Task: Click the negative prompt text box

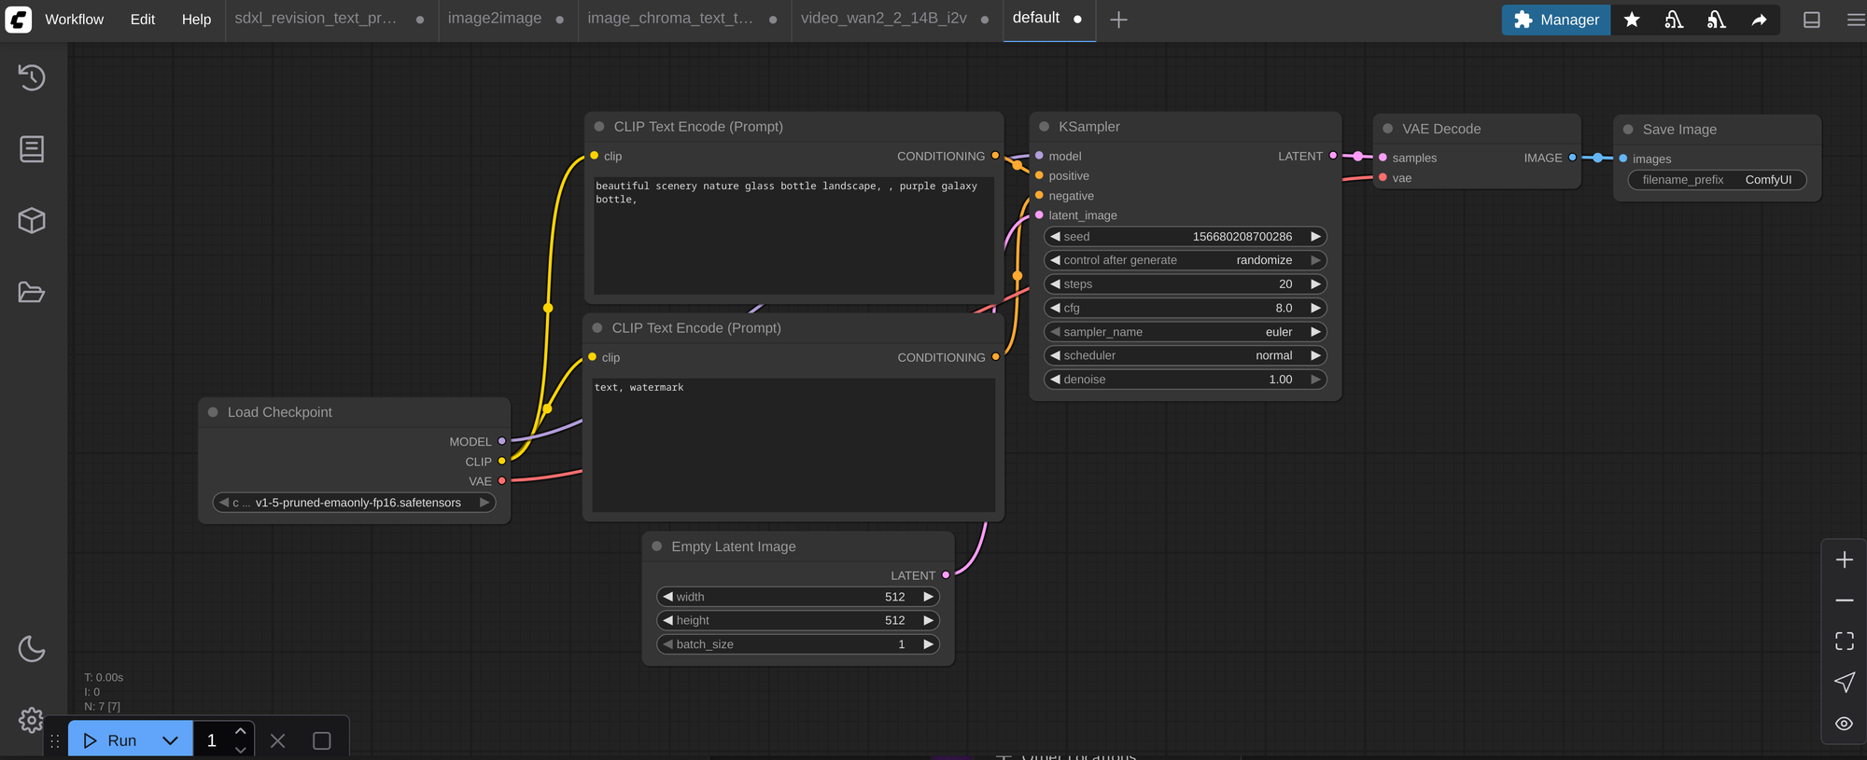Action: 793,443
